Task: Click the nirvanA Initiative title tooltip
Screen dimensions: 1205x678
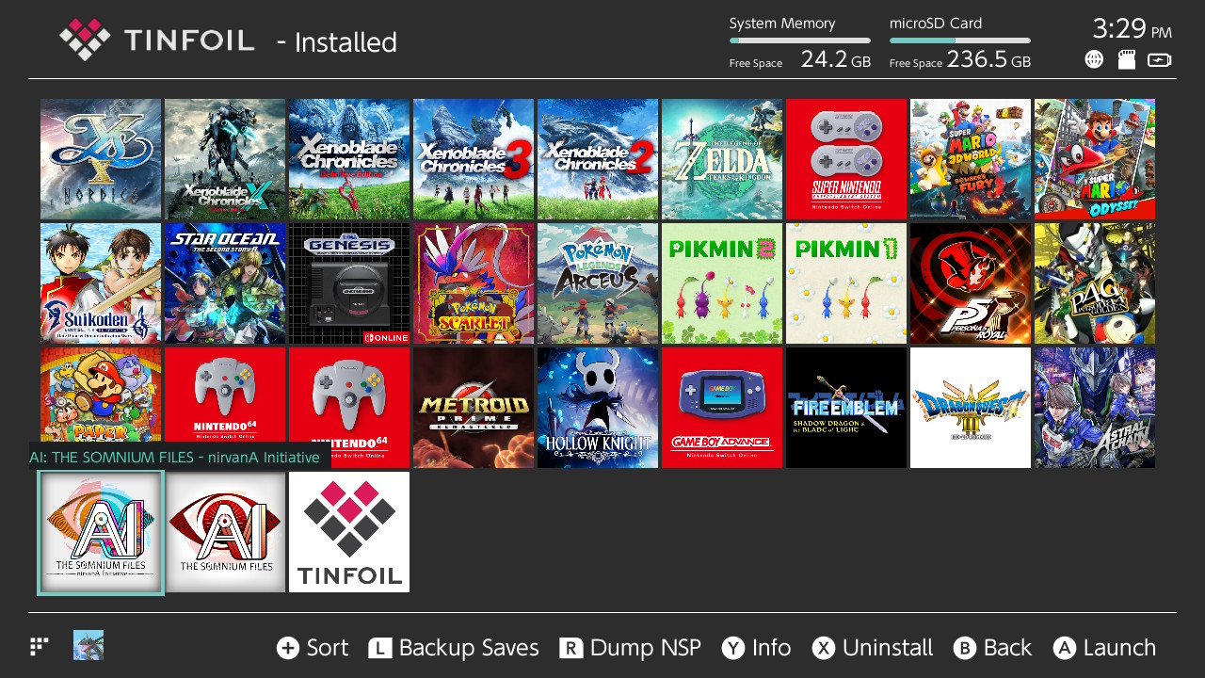Action: pos(180,457)
